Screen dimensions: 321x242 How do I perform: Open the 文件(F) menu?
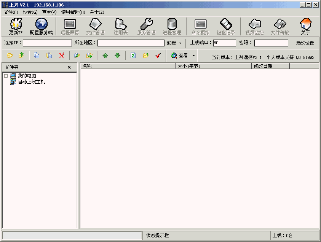click(x=11, y=12)
